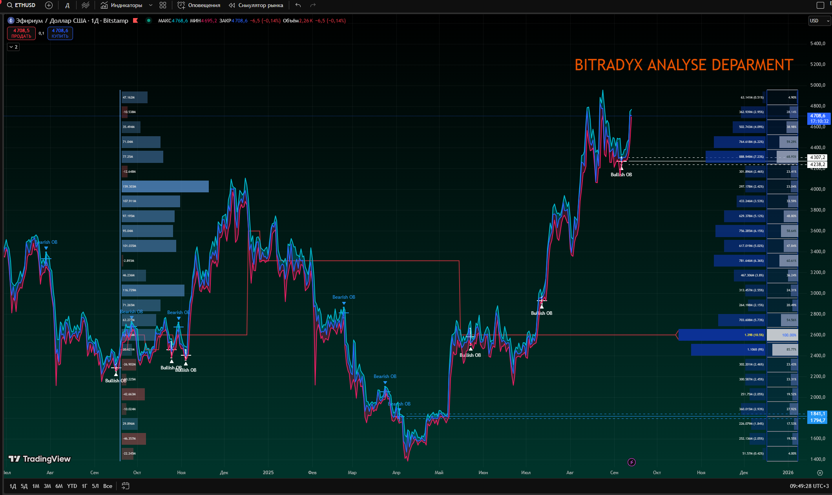Image resolution: width=832 pixels, height=495 pixels.
Task: Click the Bearish OB label near August
Action: point(46,242)
